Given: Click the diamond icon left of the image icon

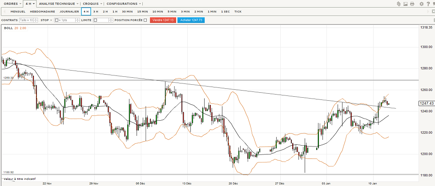Looking at the screenshot, I should (398, 4).
